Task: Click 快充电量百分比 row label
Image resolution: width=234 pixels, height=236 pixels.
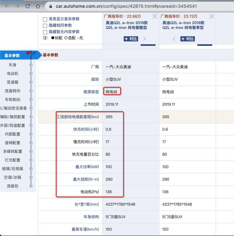Action: click(85, 154)
